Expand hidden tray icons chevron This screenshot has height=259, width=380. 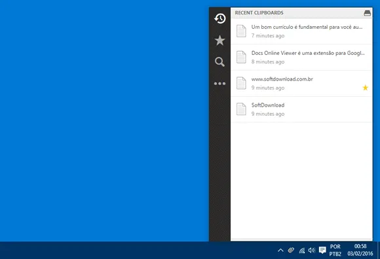(x=280, y=250)
